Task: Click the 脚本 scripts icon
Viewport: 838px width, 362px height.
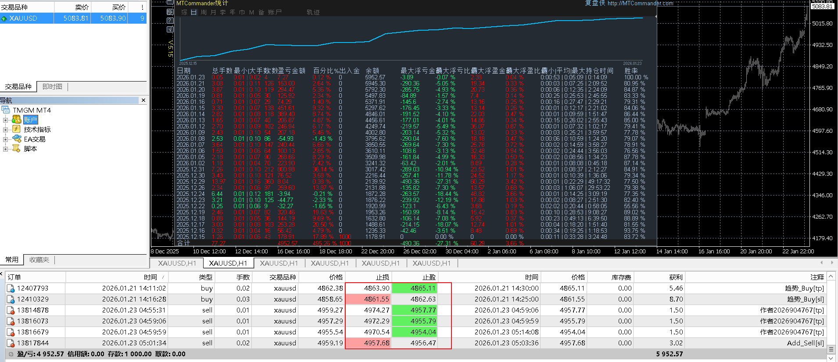Action: point(16,149)
